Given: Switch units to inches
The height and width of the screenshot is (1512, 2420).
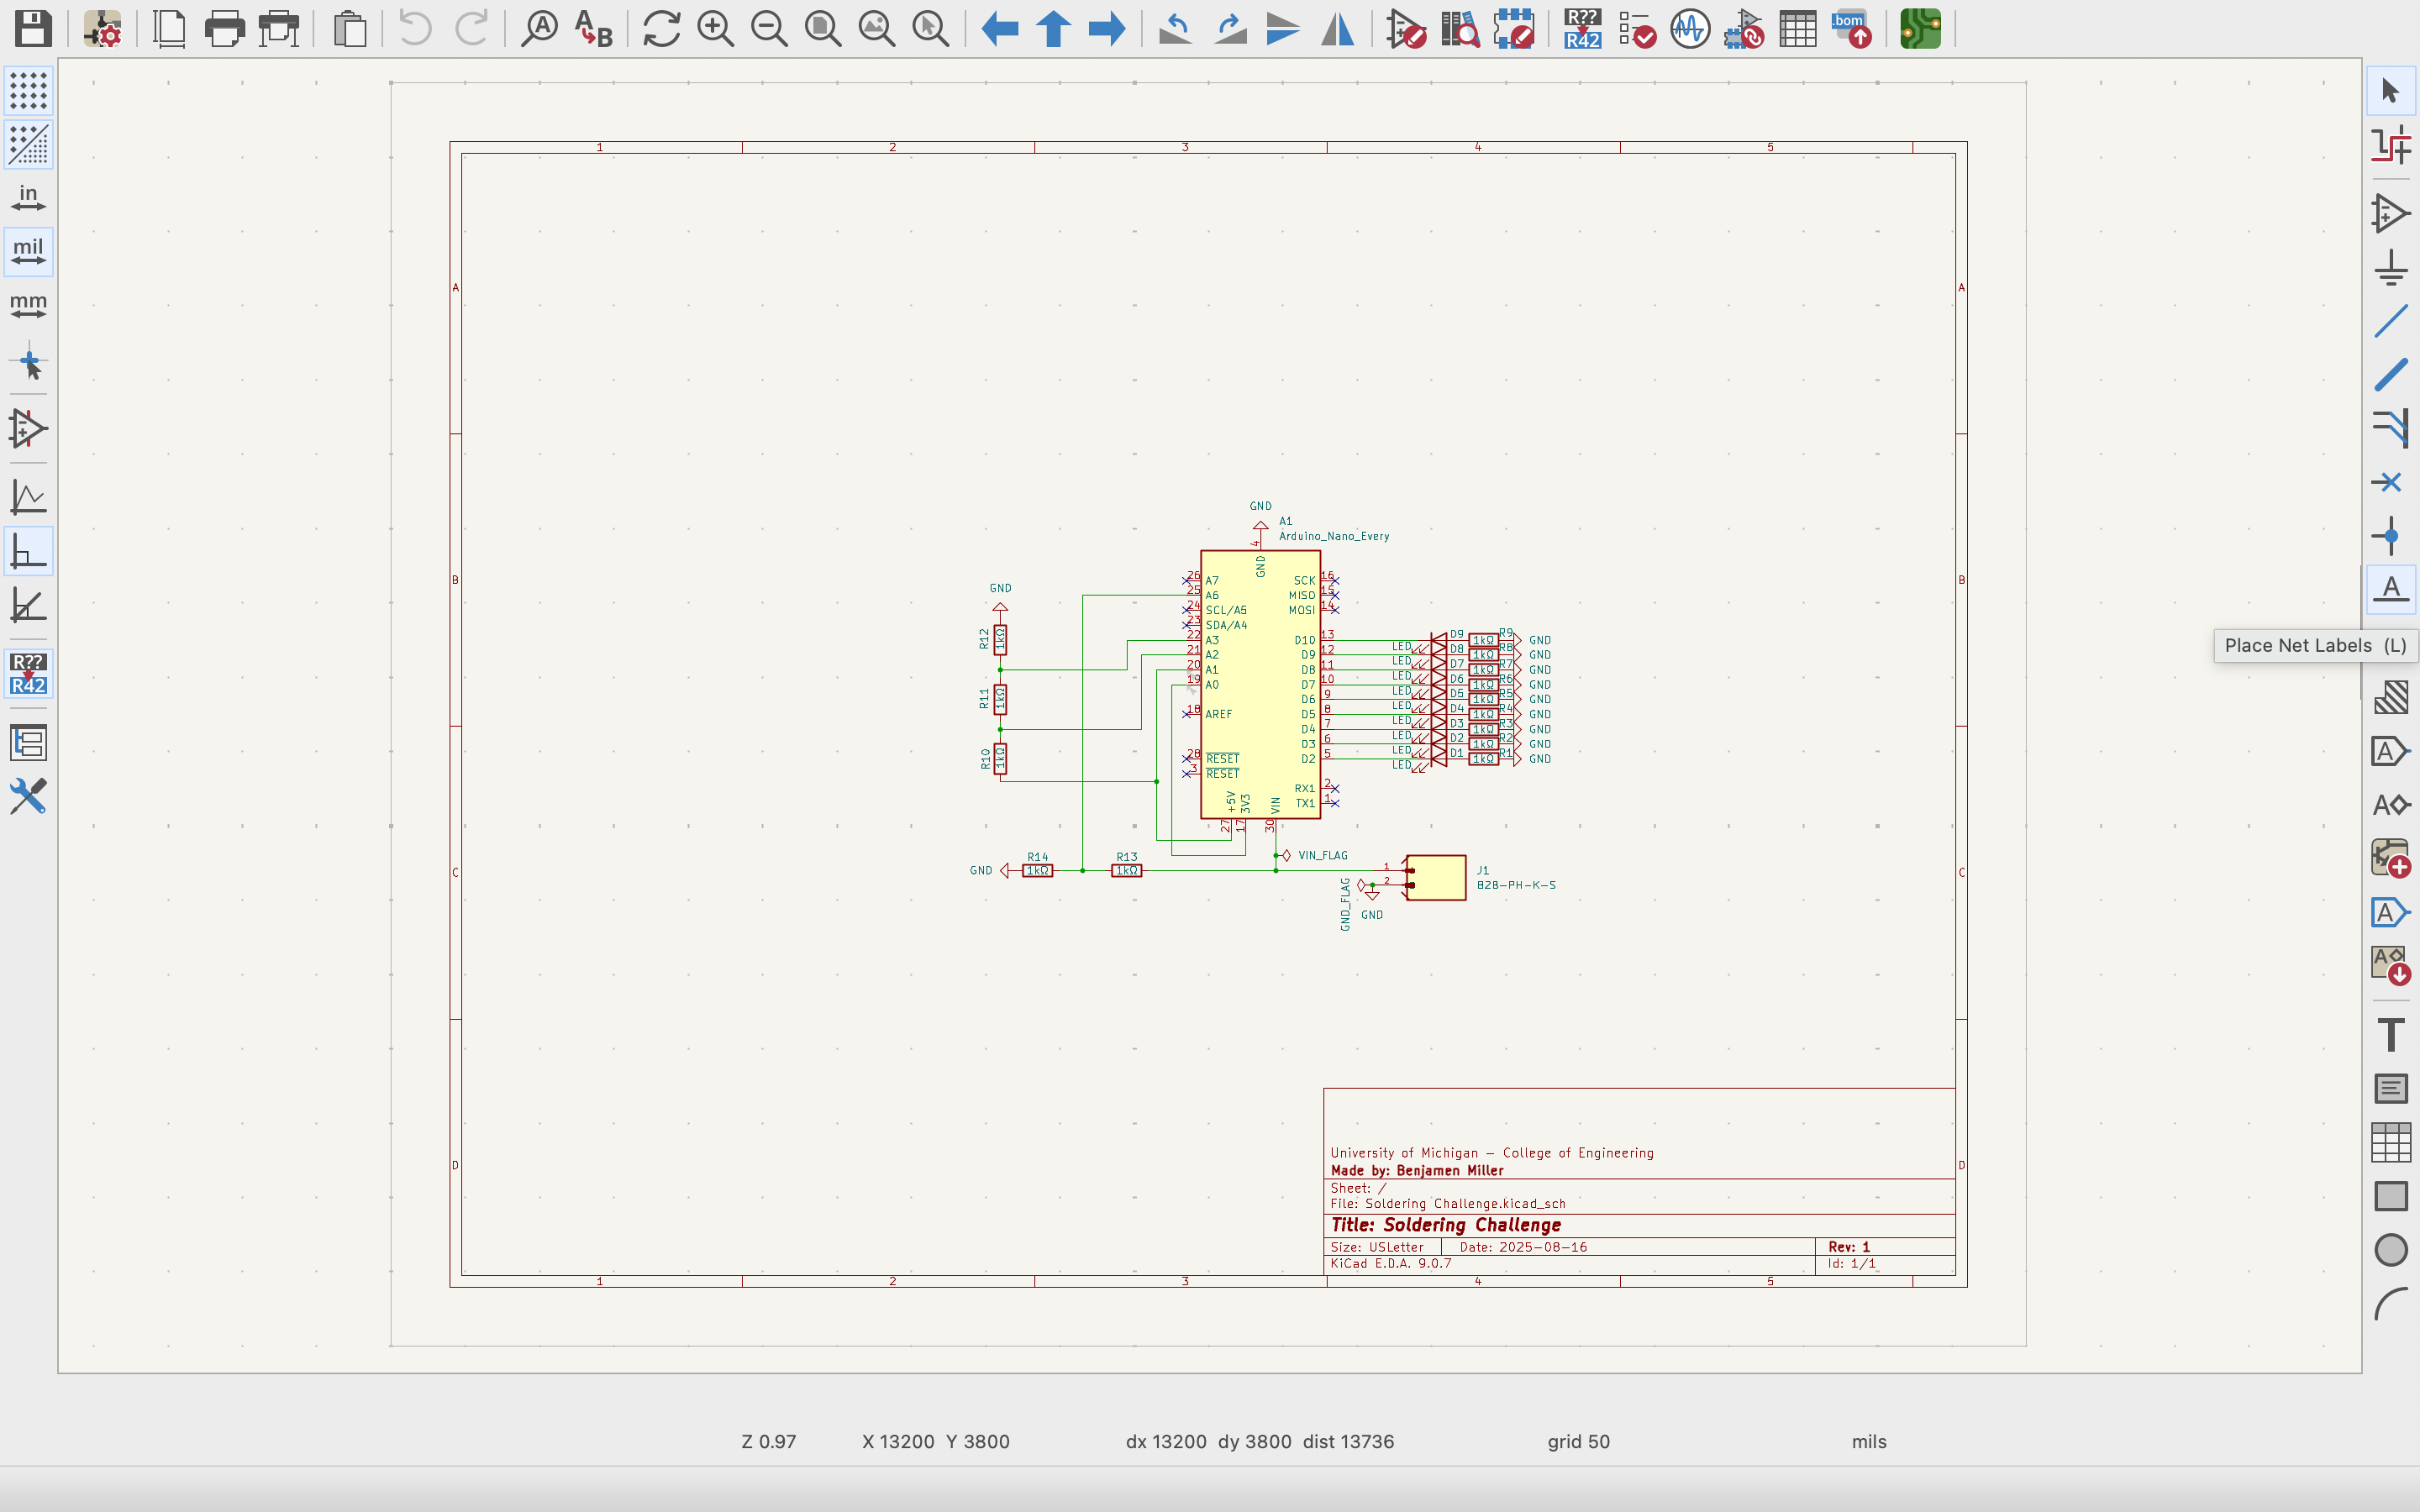Looking at the screenshot, I should click(x=28, y=199).
